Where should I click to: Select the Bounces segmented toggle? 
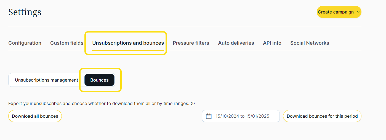tap(99, 80)
